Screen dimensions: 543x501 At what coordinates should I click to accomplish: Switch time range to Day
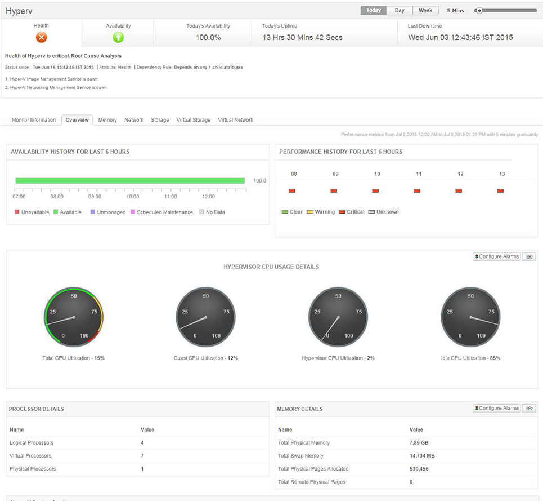click(400, 10)
